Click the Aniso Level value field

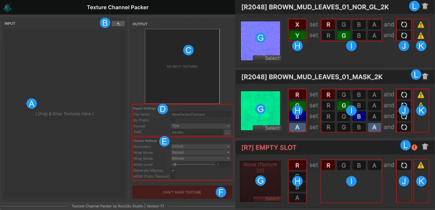223,165
